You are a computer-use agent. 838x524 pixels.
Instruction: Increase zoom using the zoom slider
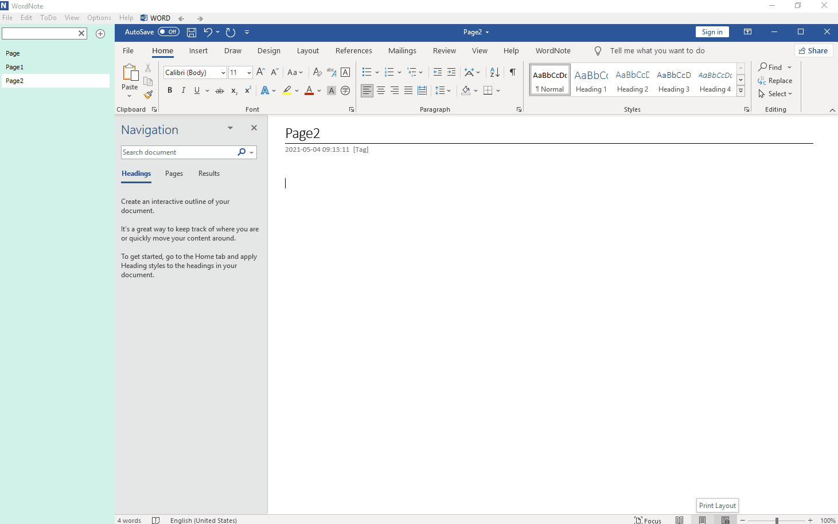pyautogui.click(x=809, y=520)
